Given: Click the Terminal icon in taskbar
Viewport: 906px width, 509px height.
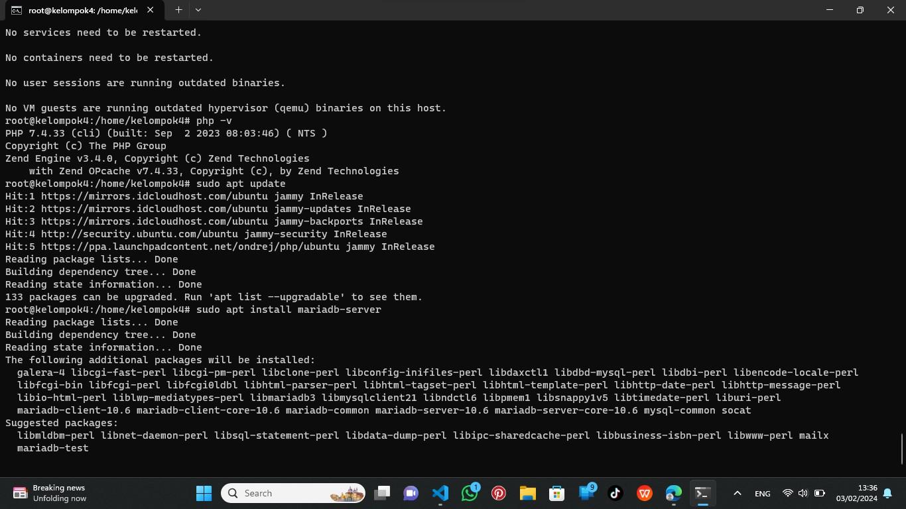Looking at the screenshot, I should (703, 493).
